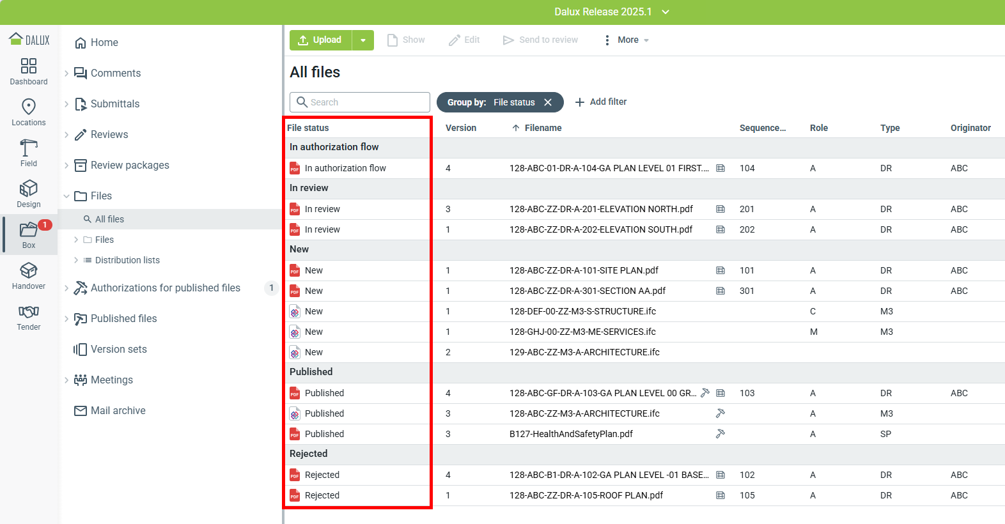Click the sheet icon next to ELEVATION NORTH.pdf
The height and width of the screenshot is (524, 1005).
click(721, 209)
